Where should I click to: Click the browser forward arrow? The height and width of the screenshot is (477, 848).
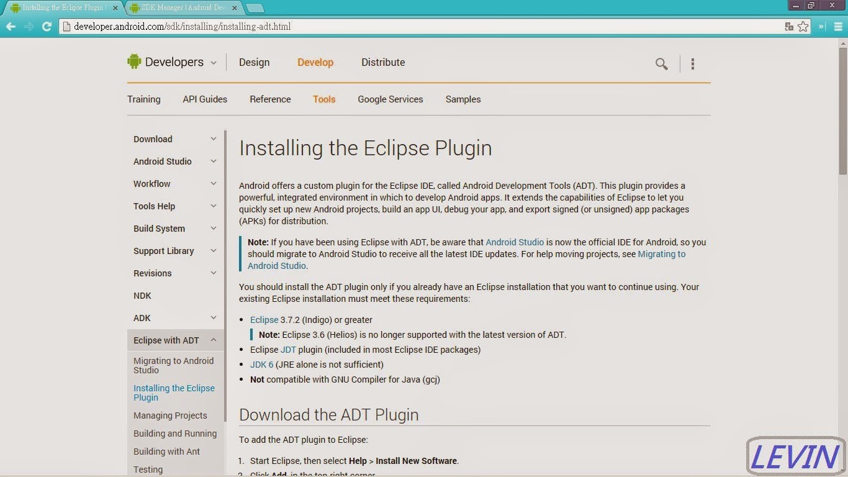[x=29, y=27]
